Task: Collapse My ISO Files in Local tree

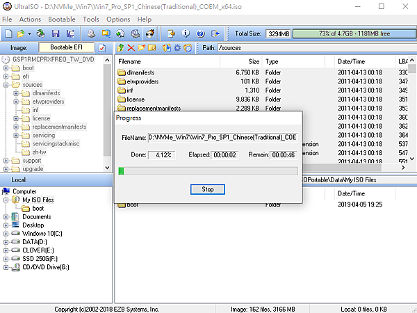Action: [x=6, y=200]
